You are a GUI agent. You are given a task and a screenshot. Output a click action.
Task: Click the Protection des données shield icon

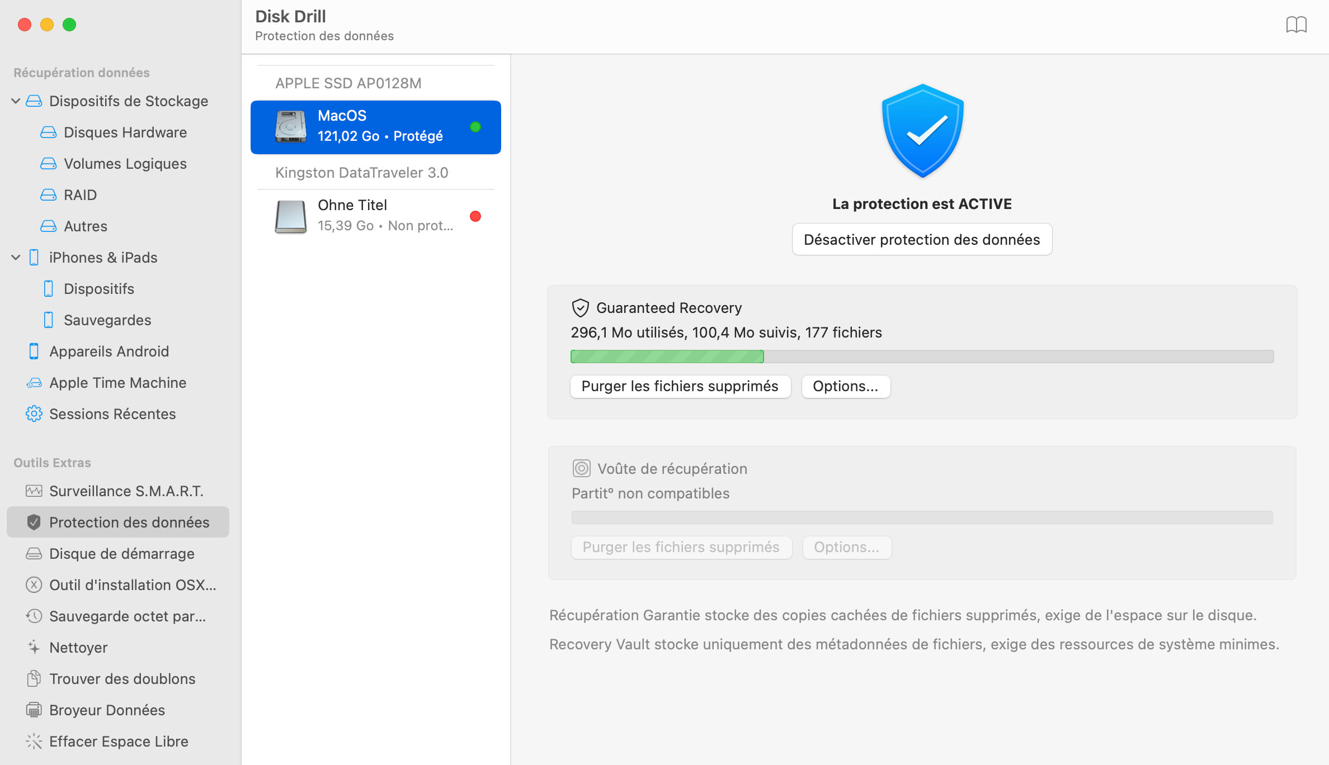pyautogui.click(x=34, y=521)
